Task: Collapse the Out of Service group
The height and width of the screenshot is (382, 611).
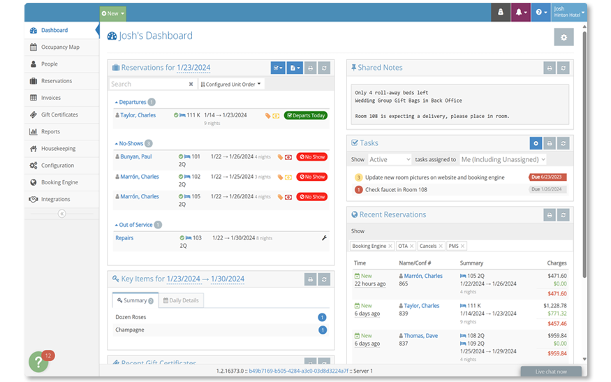Action: 133,225
